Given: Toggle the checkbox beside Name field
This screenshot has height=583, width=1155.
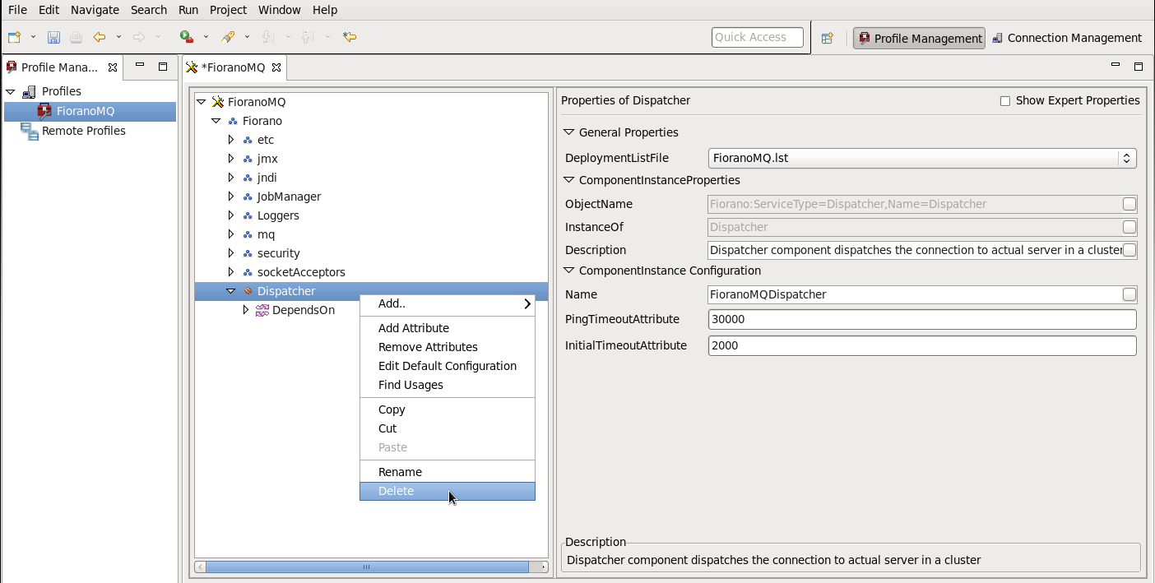Looking at the screenshot, I should pyautogui.click(x=1129, y=294).
